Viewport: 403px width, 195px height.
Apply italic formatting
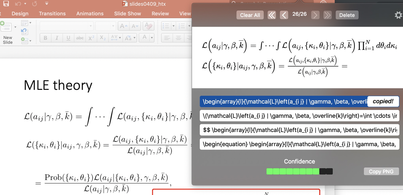pos(57,38)
